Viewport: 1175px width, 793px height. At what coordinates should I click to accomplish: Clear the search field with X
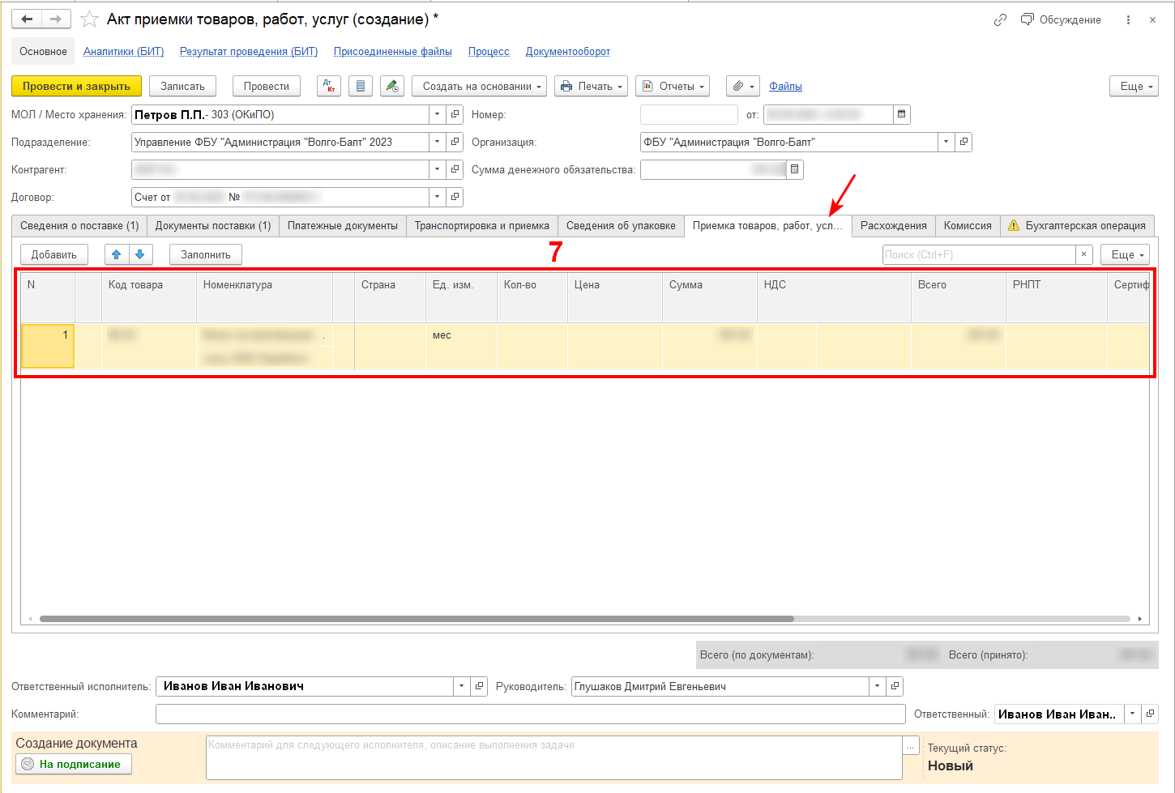(1084, 254)
